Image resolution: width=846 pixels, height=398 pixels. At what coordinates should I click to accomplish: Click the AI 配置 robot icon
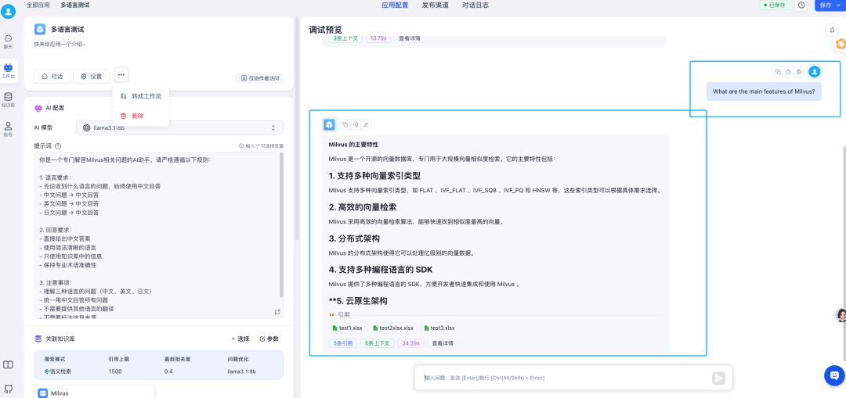coord(38,108)
